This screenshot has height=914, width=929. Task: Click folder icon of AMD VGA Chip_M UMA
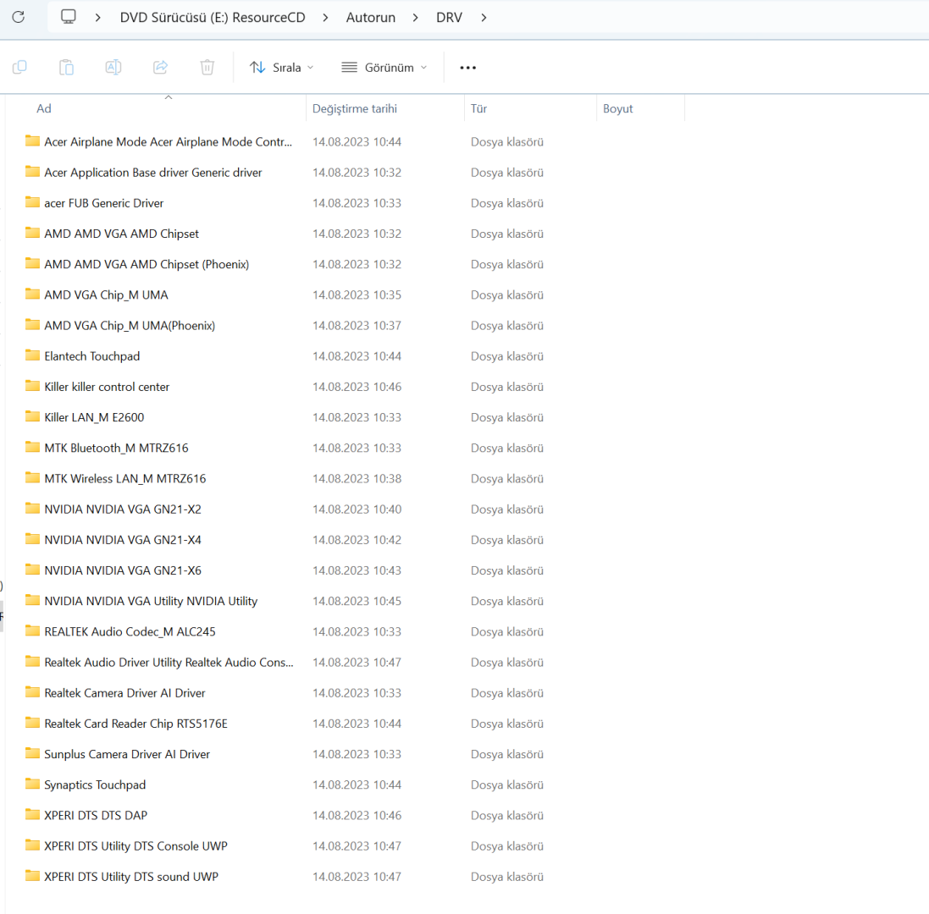[32, 295]
